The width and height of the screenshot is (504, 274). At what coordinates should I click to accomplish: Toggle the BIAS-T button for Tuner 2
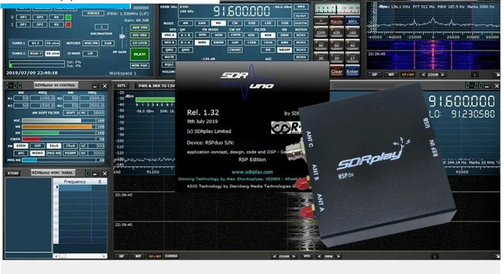(x=35, y=53)
